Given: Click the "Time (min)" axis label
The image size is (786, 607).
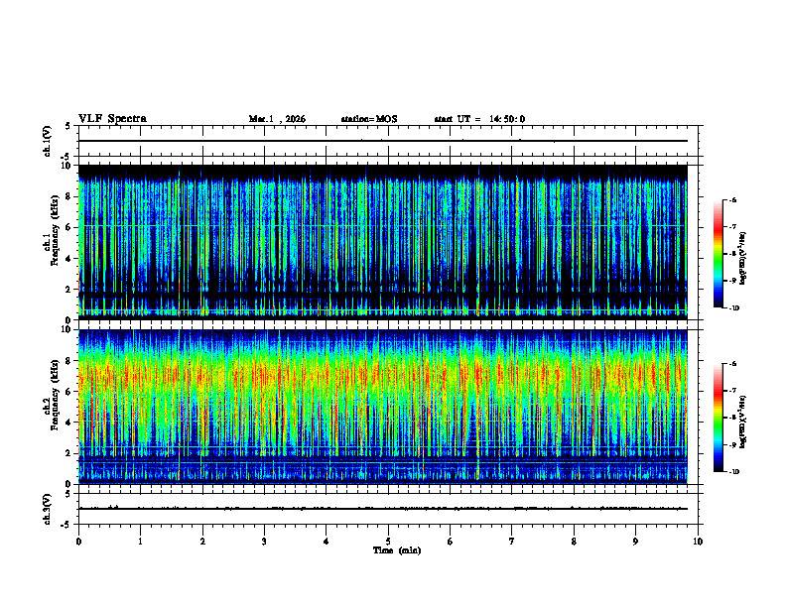Looking at the screenshot, I should click(x=397, y=550).
